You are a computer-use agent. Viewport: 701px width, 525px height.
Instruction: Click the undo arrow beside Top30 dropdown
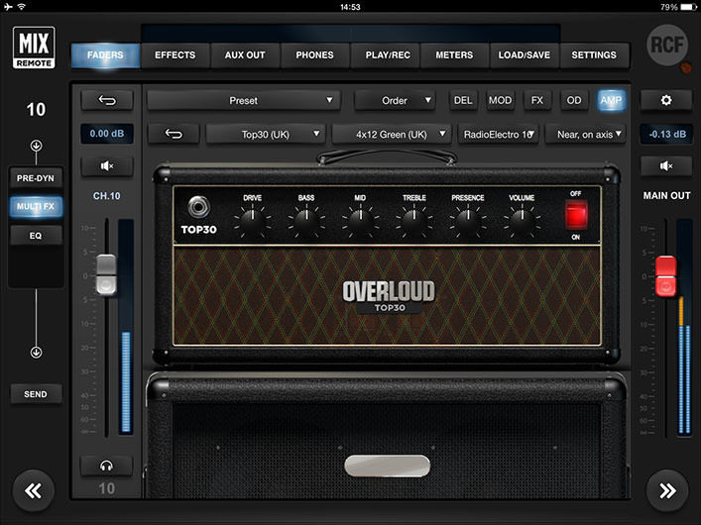[175, 134]
